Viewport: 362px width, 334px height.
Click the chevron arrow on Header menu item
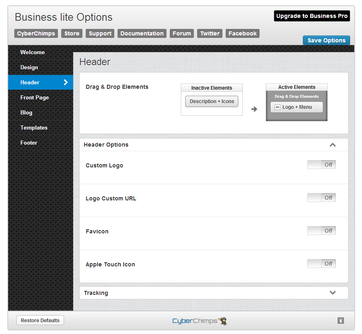tap(66, 82)
